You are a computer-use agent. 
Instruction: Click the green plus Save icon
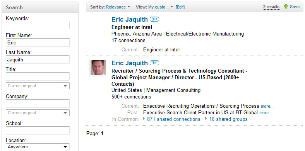286,7
